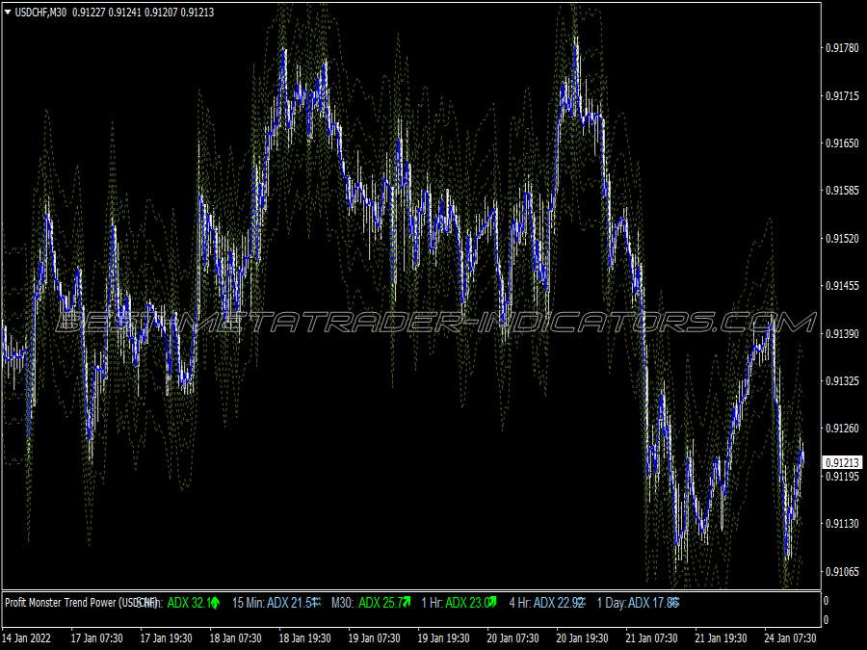Click the 21 Jan 19:30 time label
867x650 pixels.
click(721, 637)
